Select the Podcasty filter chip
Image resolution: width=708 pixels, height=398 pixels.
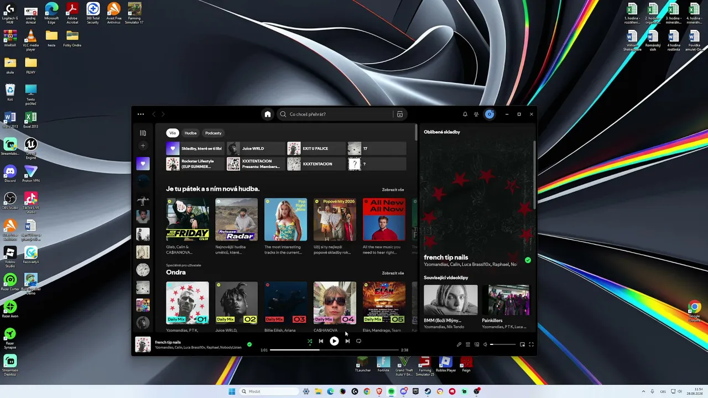coord(213,133)
